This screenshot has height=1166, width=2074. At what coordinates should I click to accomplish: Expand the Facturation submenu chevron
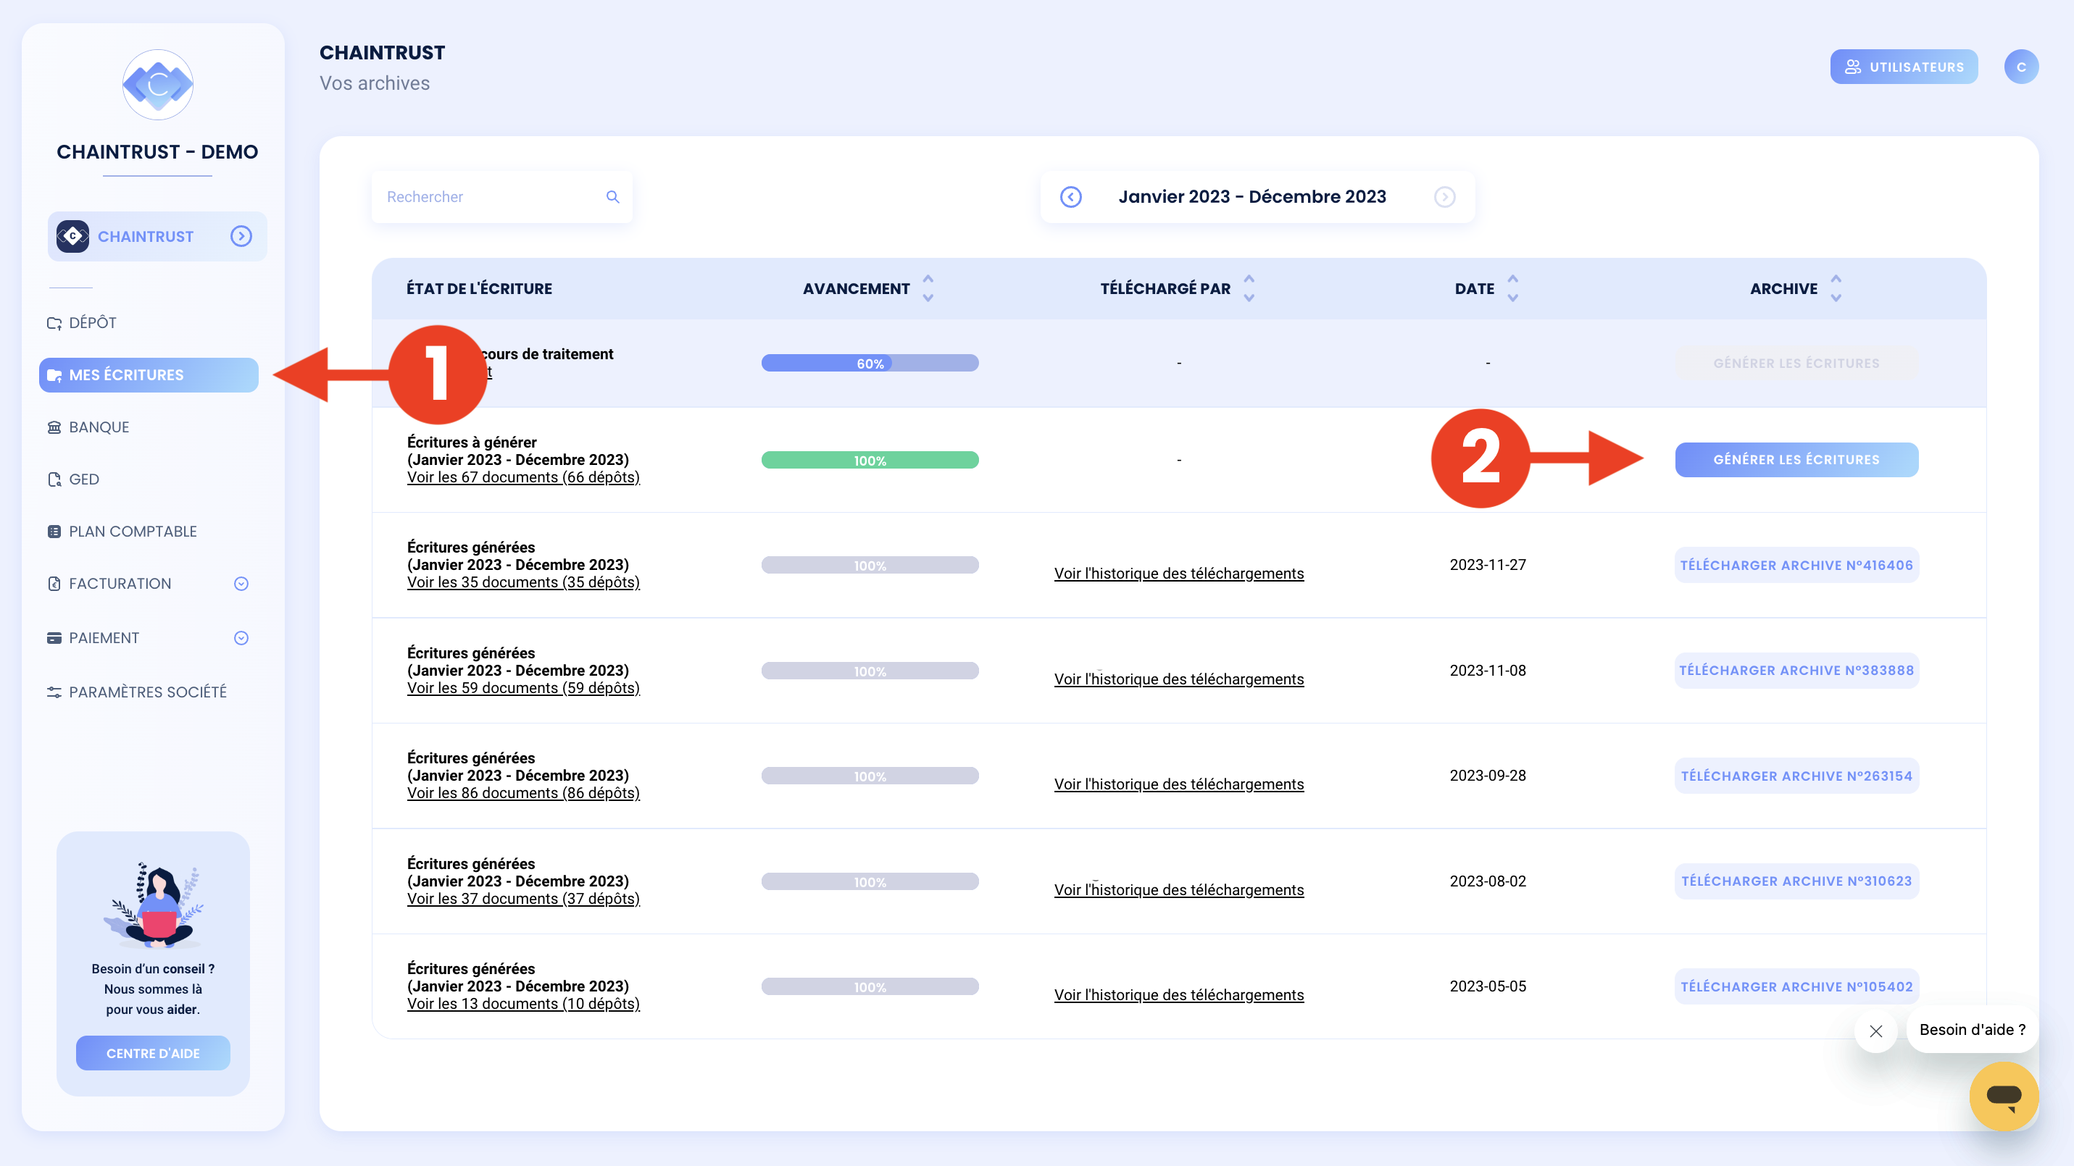241,584
